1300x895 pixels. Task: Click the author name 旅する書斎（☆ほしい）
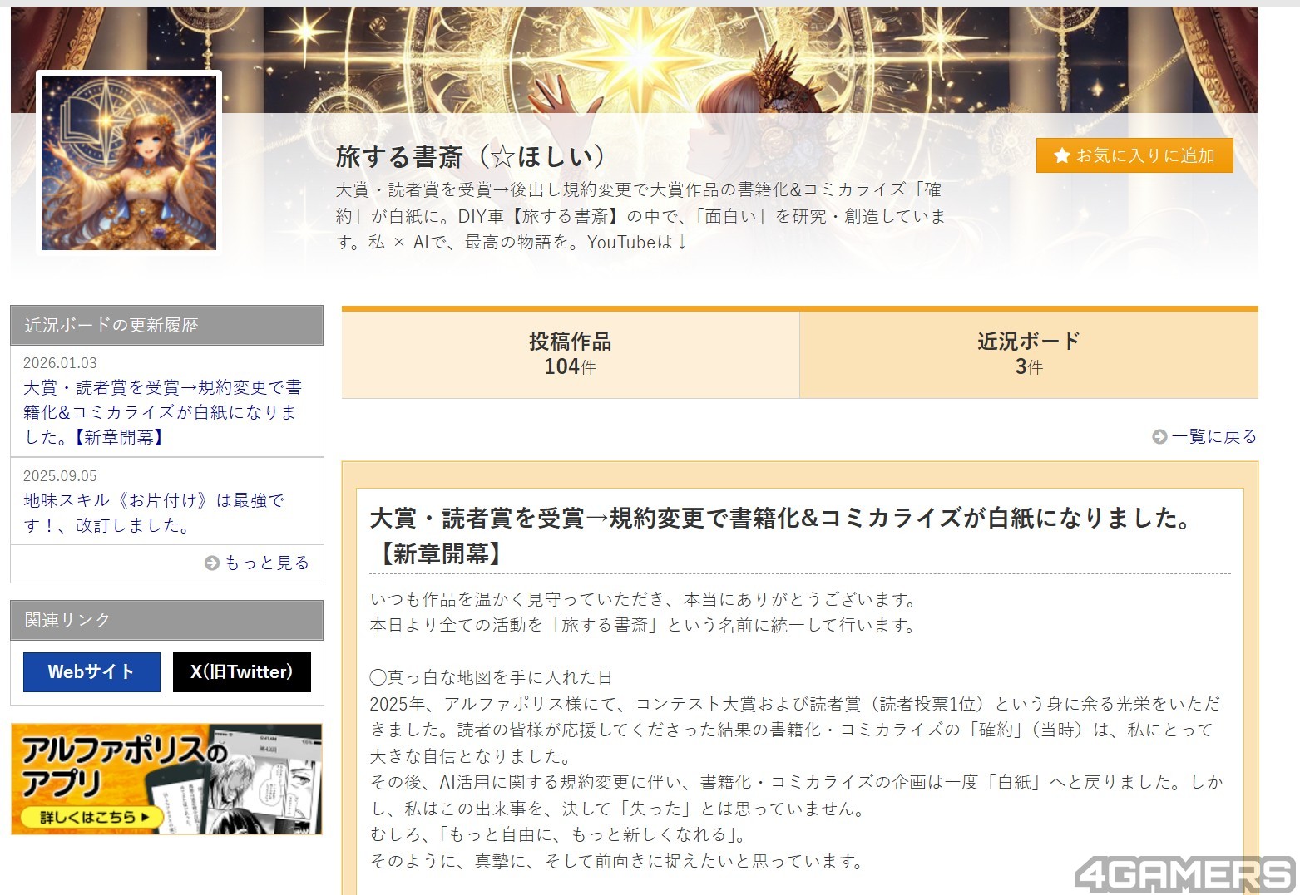[x=472, y=156]
